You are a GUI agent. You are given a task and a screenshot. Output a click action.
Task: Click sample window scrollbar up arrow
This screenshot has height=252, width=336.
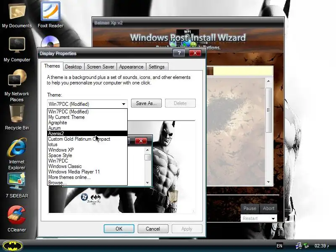(147, 150)
